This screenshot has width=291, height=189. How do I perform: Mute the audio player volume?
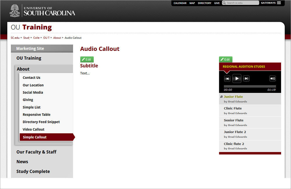(272, 78)
